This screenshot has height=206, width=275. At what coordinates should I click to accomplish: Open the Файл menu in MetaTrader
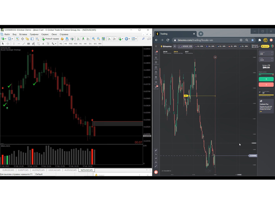[7, 34]
